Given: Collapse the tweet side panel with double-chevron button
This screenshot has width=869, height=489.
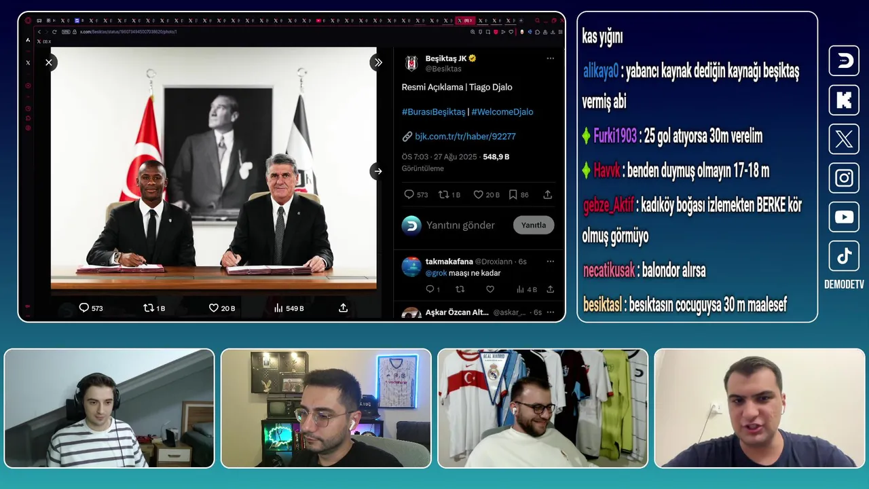Looking at the screenshot, I should click(377, 62).
